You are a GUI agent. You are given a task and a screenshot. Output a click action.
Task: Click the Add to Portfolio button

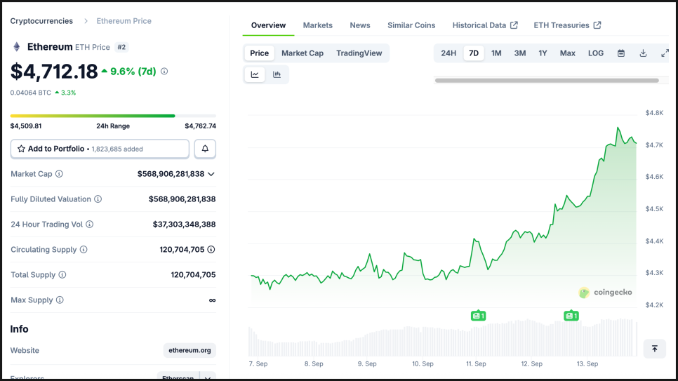[100, 149]
